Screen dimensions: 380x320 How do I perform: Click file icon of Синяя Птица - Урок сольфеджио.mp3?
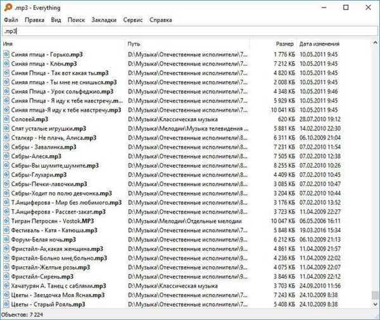(6, 92)
